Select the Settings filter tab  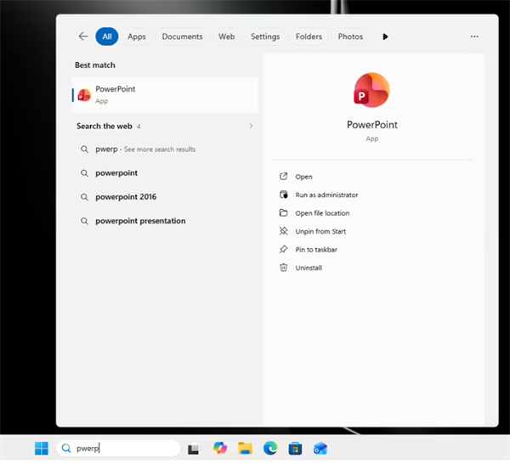(x=265, y=37)
